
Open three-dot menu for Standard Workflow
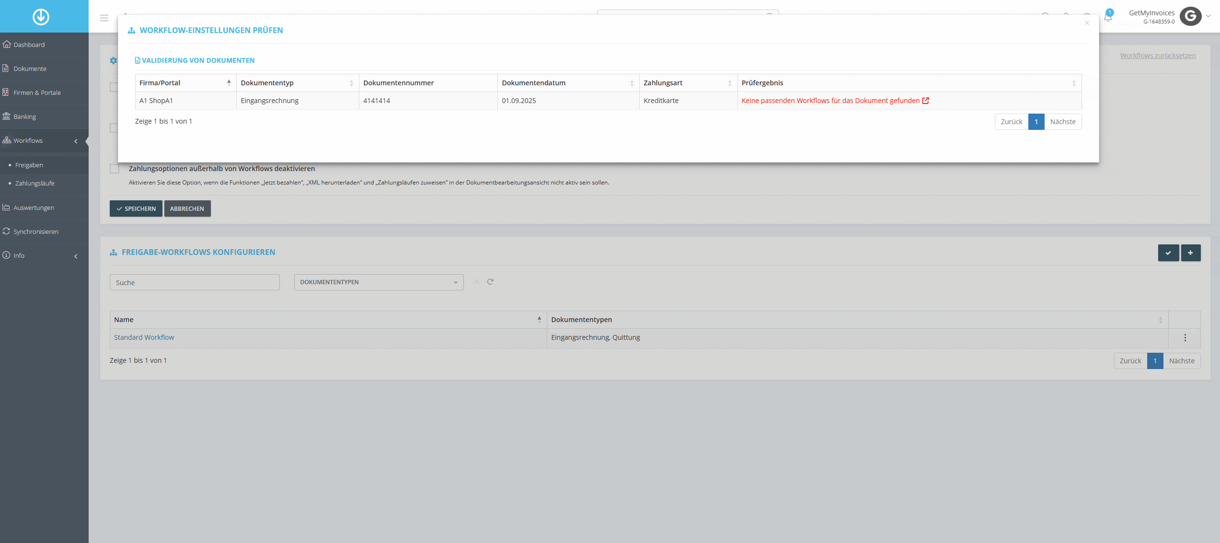1185,338
